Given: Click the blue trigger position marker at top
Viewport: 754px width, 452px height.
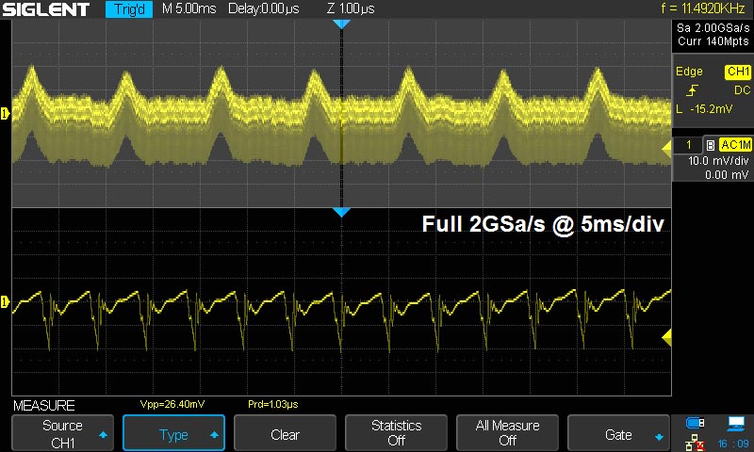Looking at the screenshot, I should (x=341, y=24).
